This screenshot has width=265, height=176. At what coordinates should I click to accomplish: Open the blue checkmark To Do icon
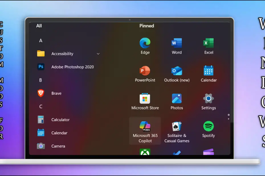coord(177,153)
